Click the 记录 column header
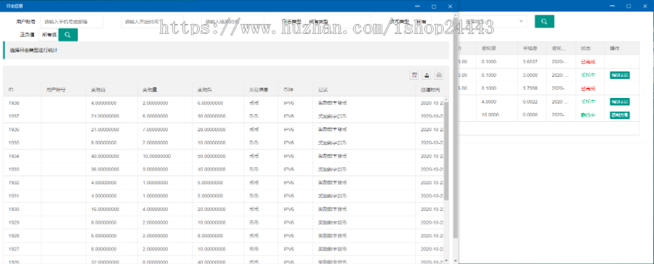 364,89
